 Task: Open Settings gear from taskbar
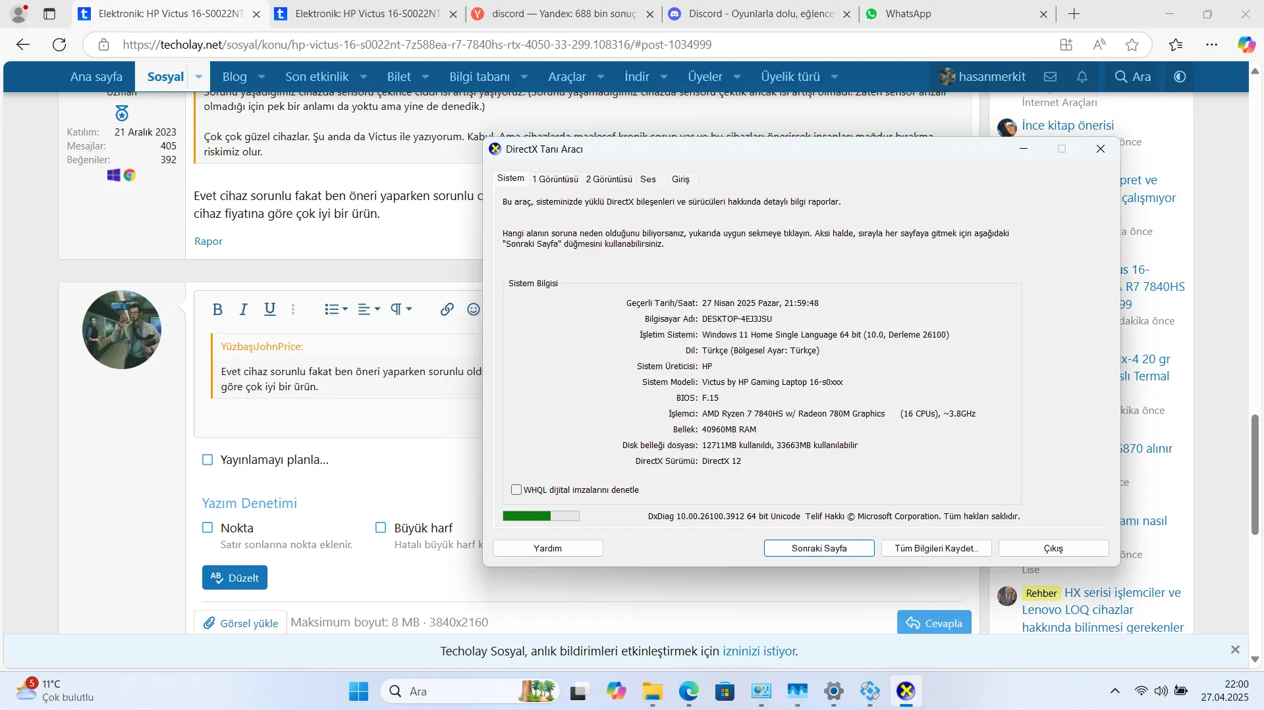point(834,692)
